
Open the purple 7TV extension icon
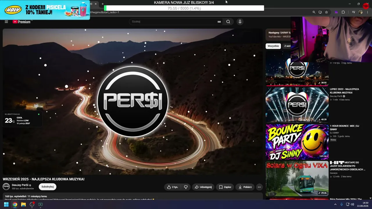(336, 12)
